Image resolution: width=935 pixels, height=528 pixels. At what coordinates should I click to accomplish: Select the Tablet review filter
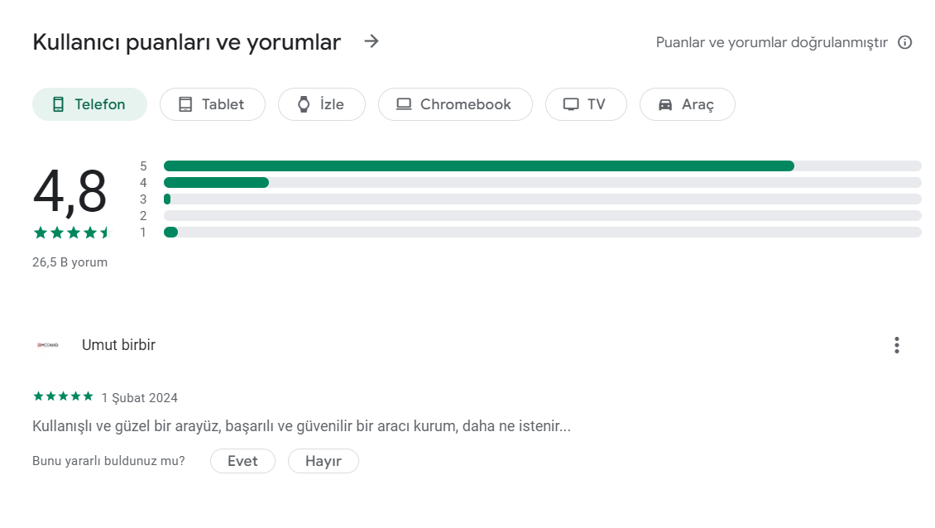[x=212, y=103]
